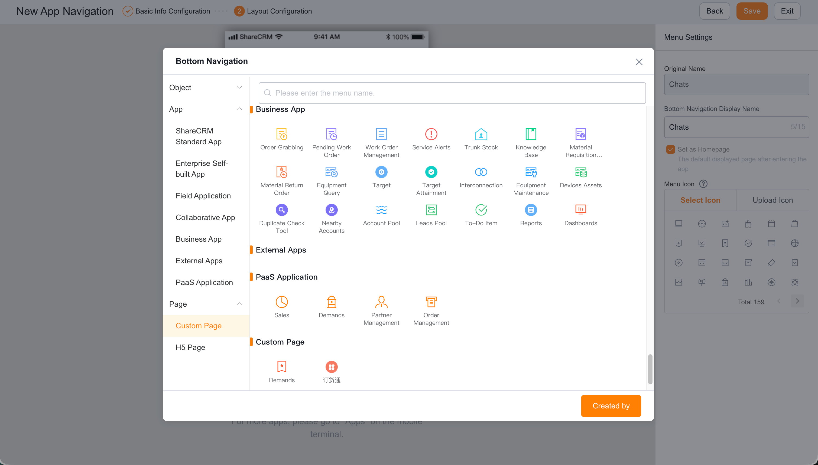Expand the Object section chevron
This screenshot has height=465, width=818.
pyautogui.click(x=239, y=87)
